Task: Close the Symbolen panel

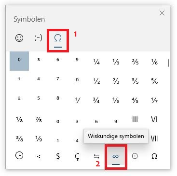Action: (x=162, y=13)
